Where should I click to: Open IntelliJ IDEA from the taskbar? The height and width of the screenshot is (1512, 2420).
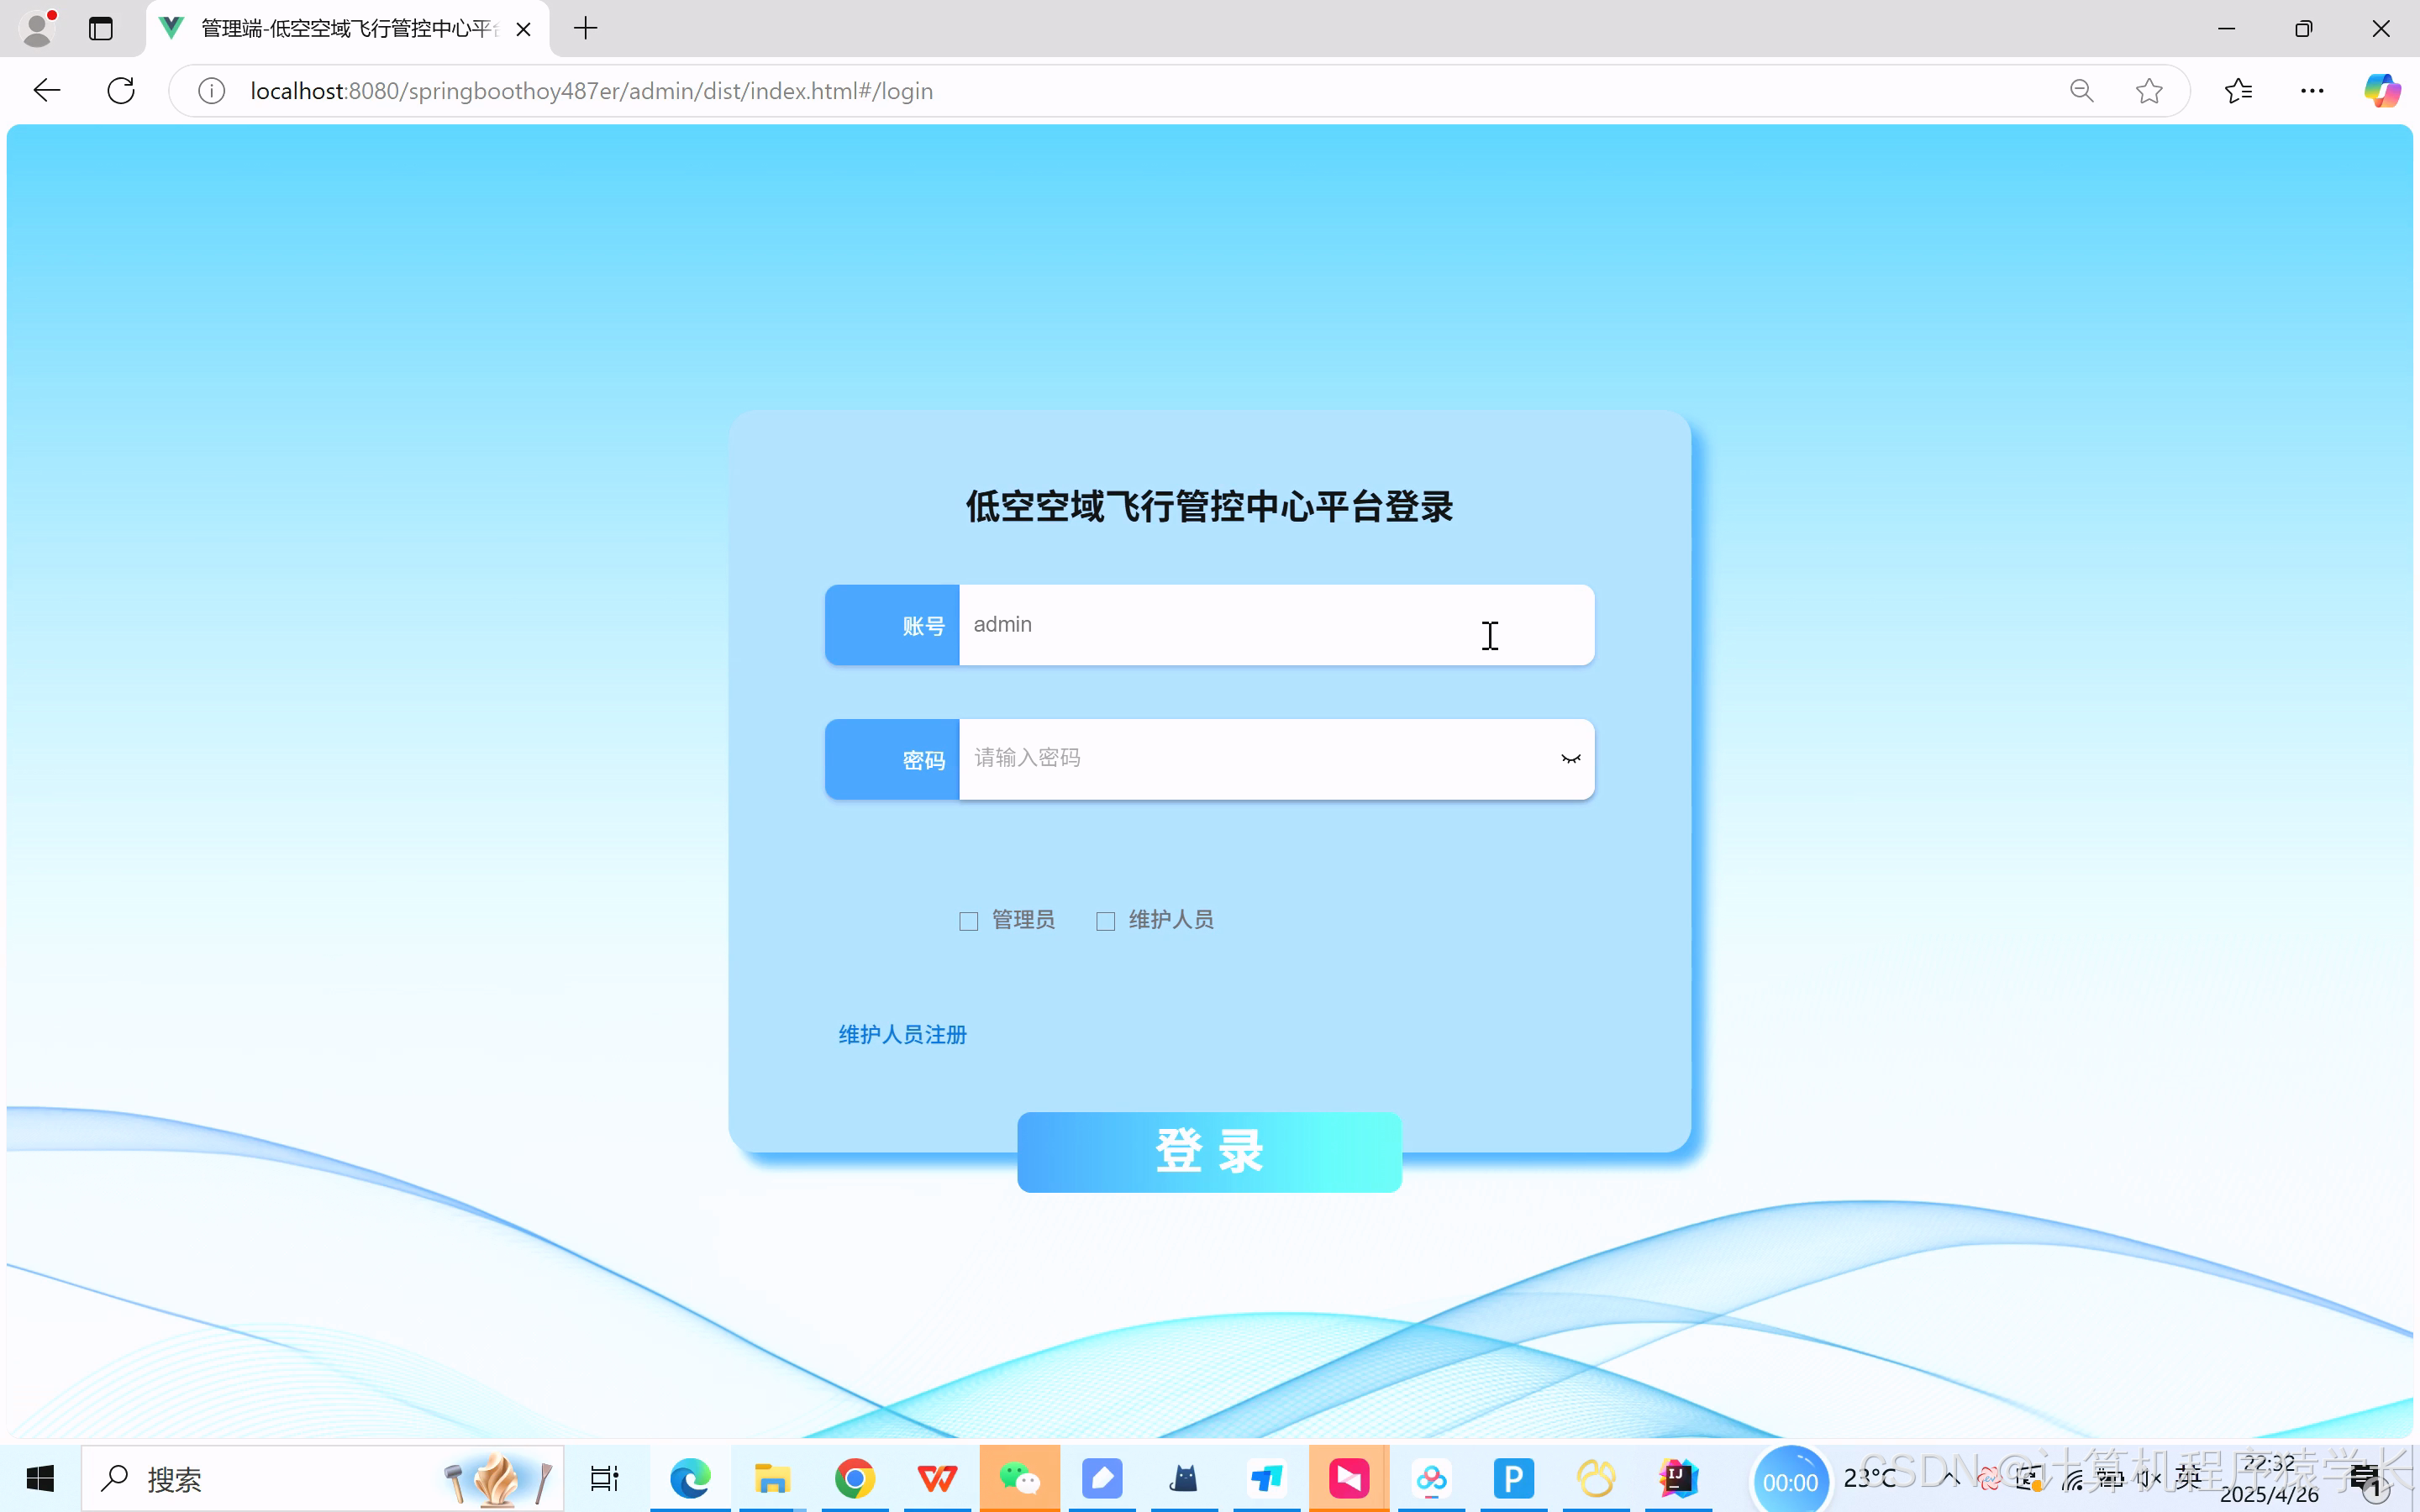tap(1678, 1479)
